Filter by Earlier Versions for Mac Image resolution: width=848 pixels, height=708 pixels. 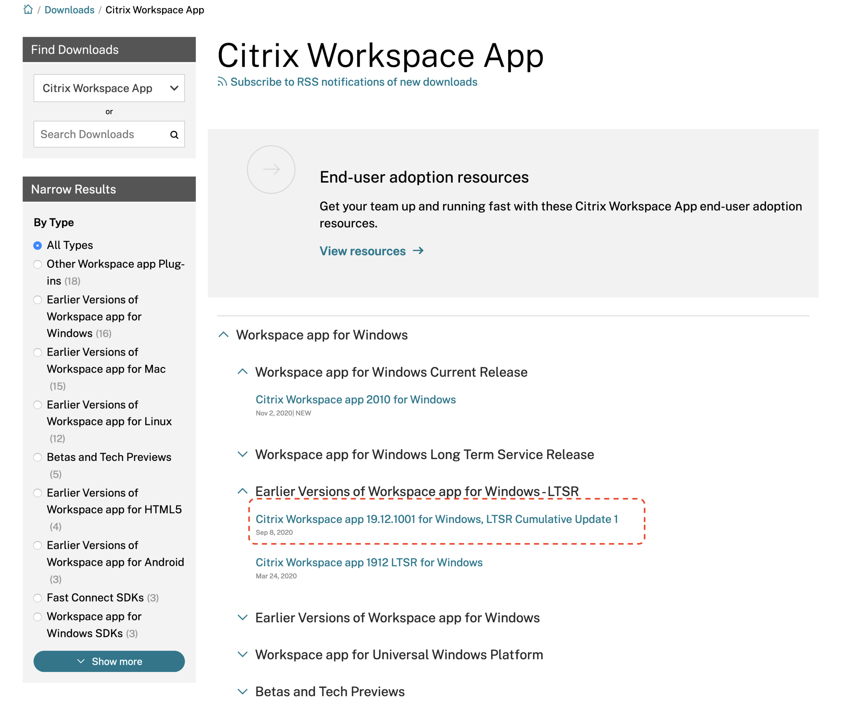38,352
